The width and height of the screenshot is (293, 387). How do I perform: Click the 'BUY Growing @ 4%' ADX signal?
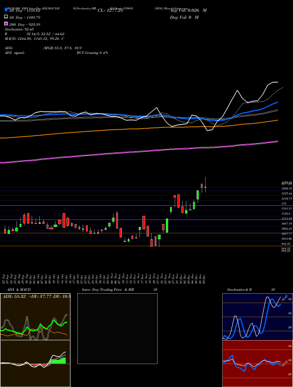click(92, 53)
